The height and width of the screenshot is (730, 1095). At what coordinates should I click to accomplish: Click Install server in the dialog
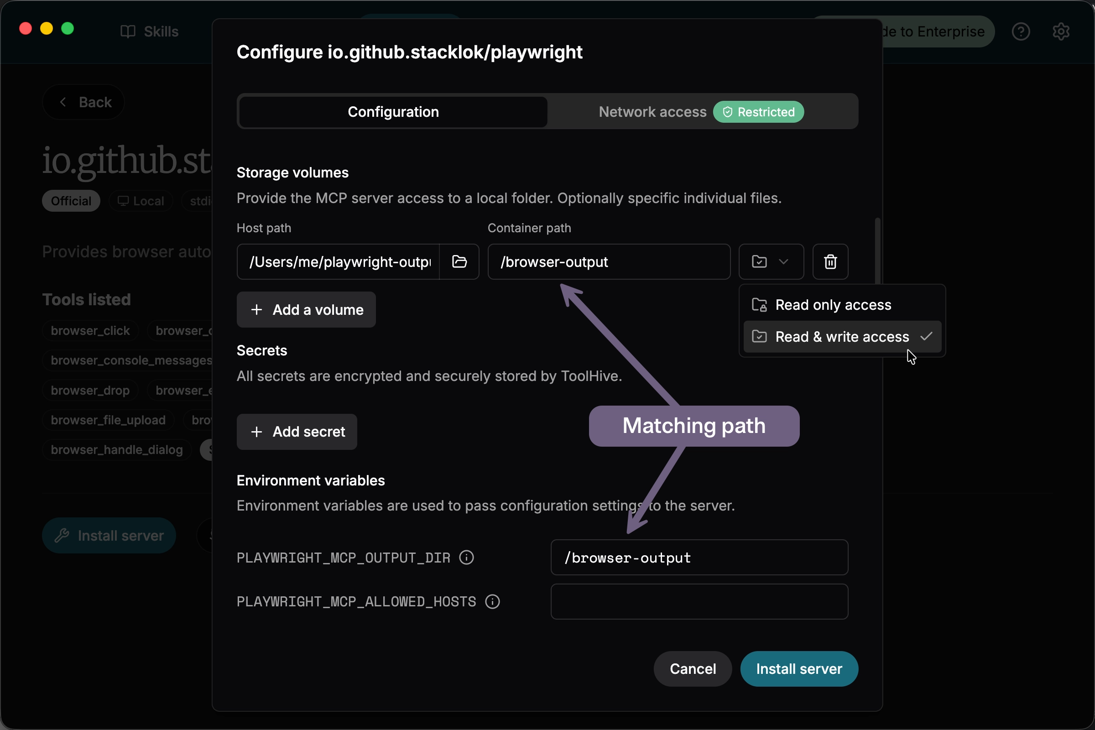pos(799,668)
